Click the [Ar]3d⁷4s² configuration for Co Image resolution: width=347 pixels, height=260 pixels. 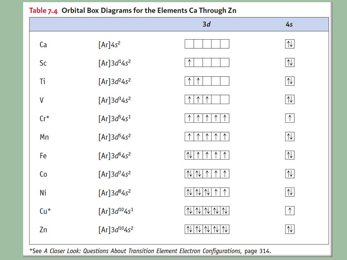pyautogui.click(x=115, y=174)
